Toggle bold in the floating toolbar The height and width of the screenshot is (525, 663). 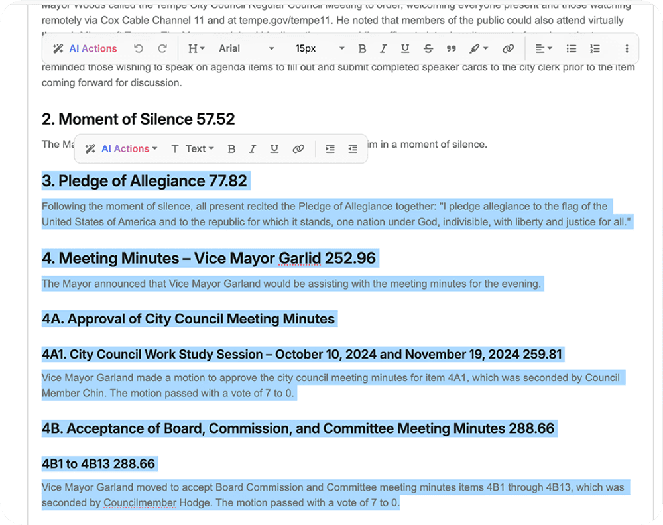231,148
